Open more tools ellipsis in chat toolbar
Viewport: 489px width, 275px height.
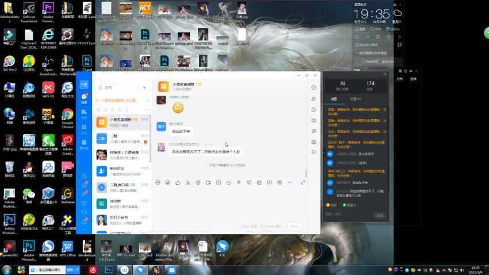pos(290,182)
